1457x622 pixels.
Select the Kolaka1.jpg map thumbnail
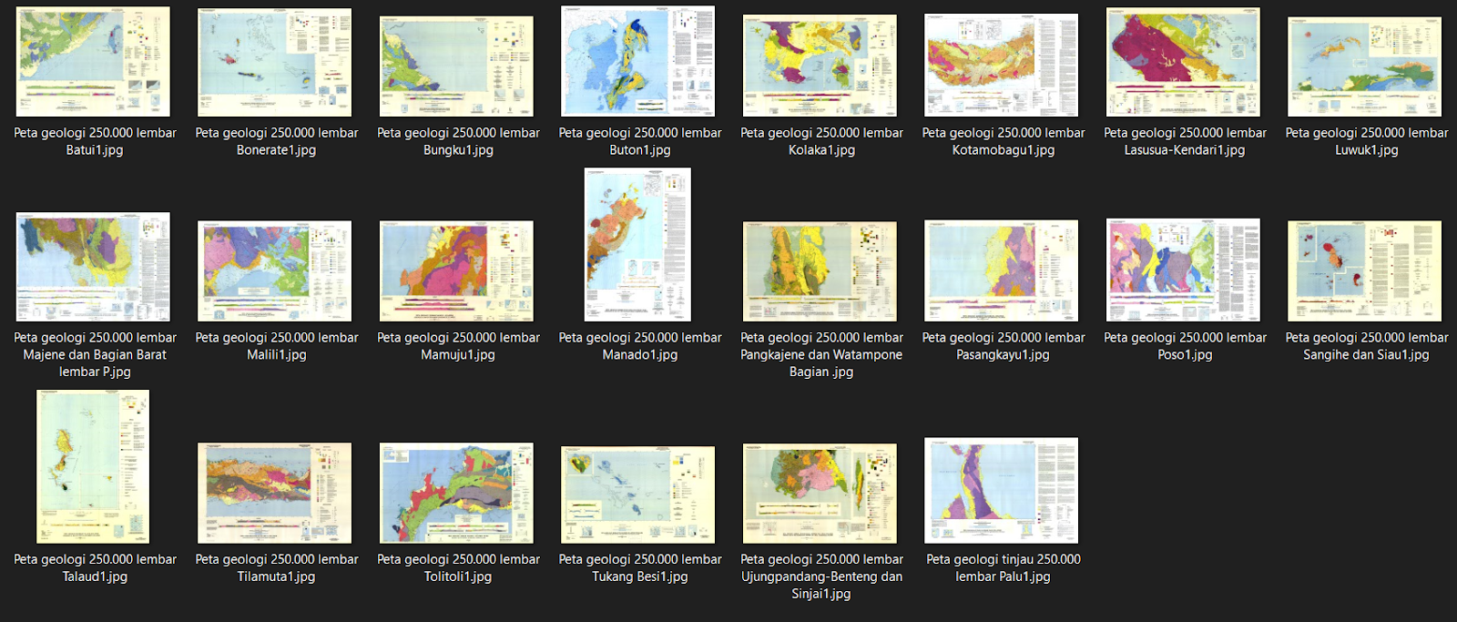point(820,66)
